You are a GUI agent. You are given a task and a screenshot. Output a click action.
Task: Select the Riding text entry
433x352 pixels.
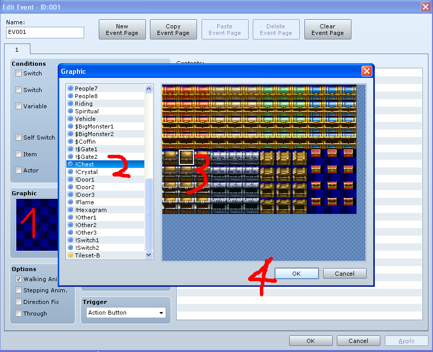(84, 104)
